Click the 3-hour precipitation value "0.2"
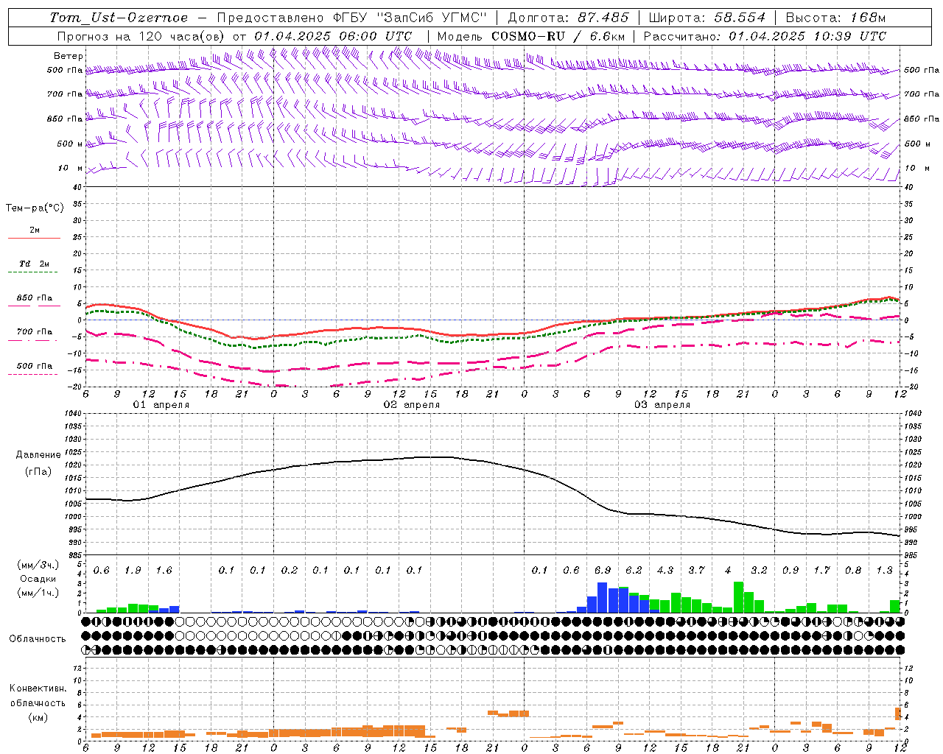This screenshot has width=943, height=754. 289,571
